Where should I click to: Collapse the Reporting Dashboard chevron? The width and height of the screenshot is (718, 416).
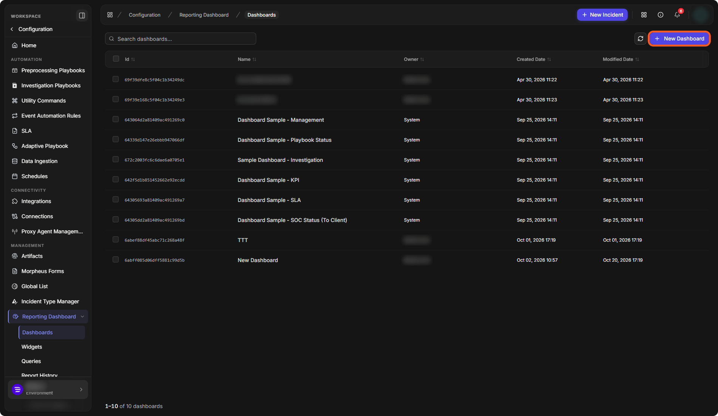[x=82, y=317]
